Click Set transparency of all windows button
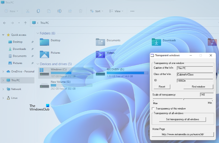The height and width of the screenshot is (143, 219). (x=182, y=119)
